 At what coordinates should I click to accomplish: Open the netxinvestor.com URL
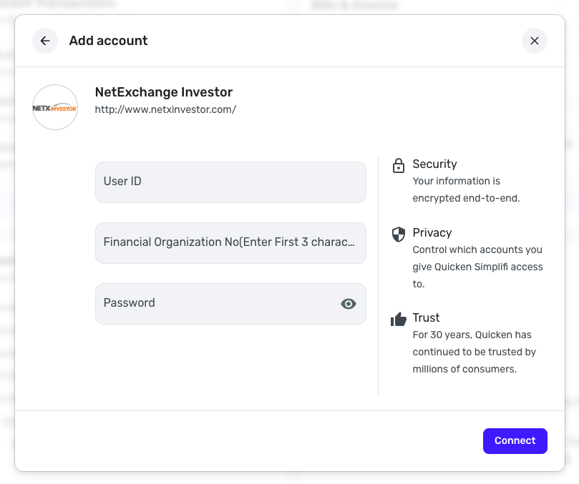[165, 110]
